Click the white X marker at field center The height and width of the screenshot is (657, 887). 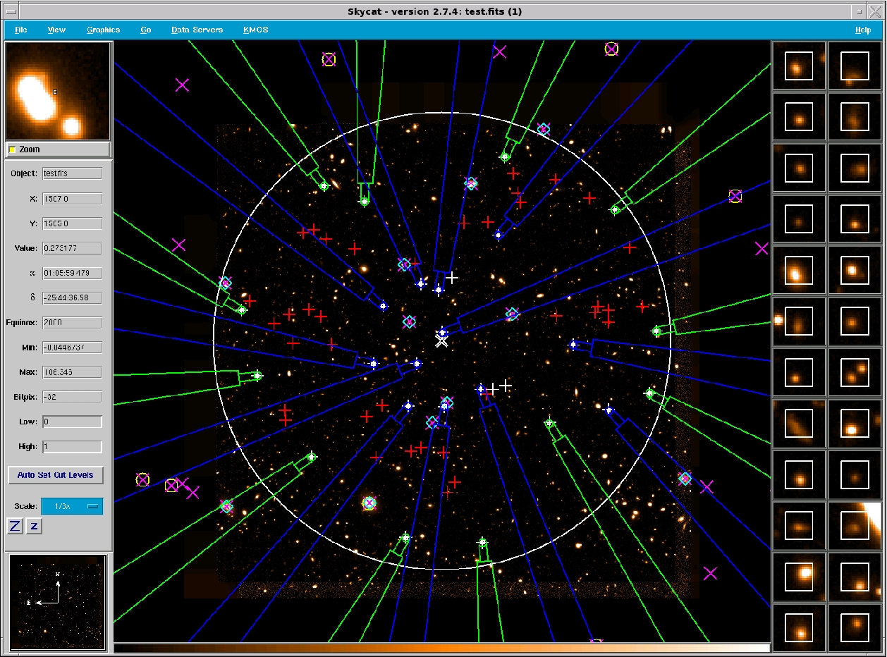click(x=441, y=342)
